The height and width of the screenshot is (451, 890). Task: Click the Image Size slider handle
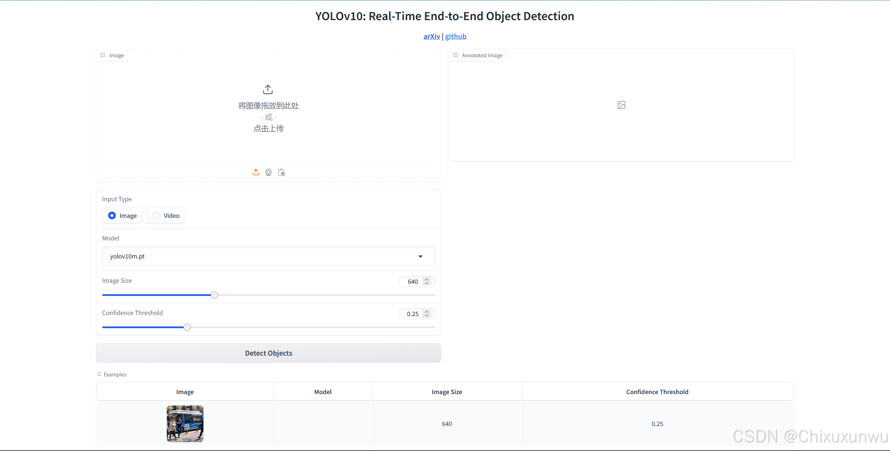(x=215, y=295)
